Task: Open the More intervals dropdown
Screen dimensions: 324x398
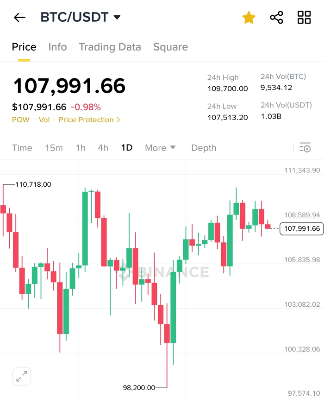Action: [x=160, y=148]
